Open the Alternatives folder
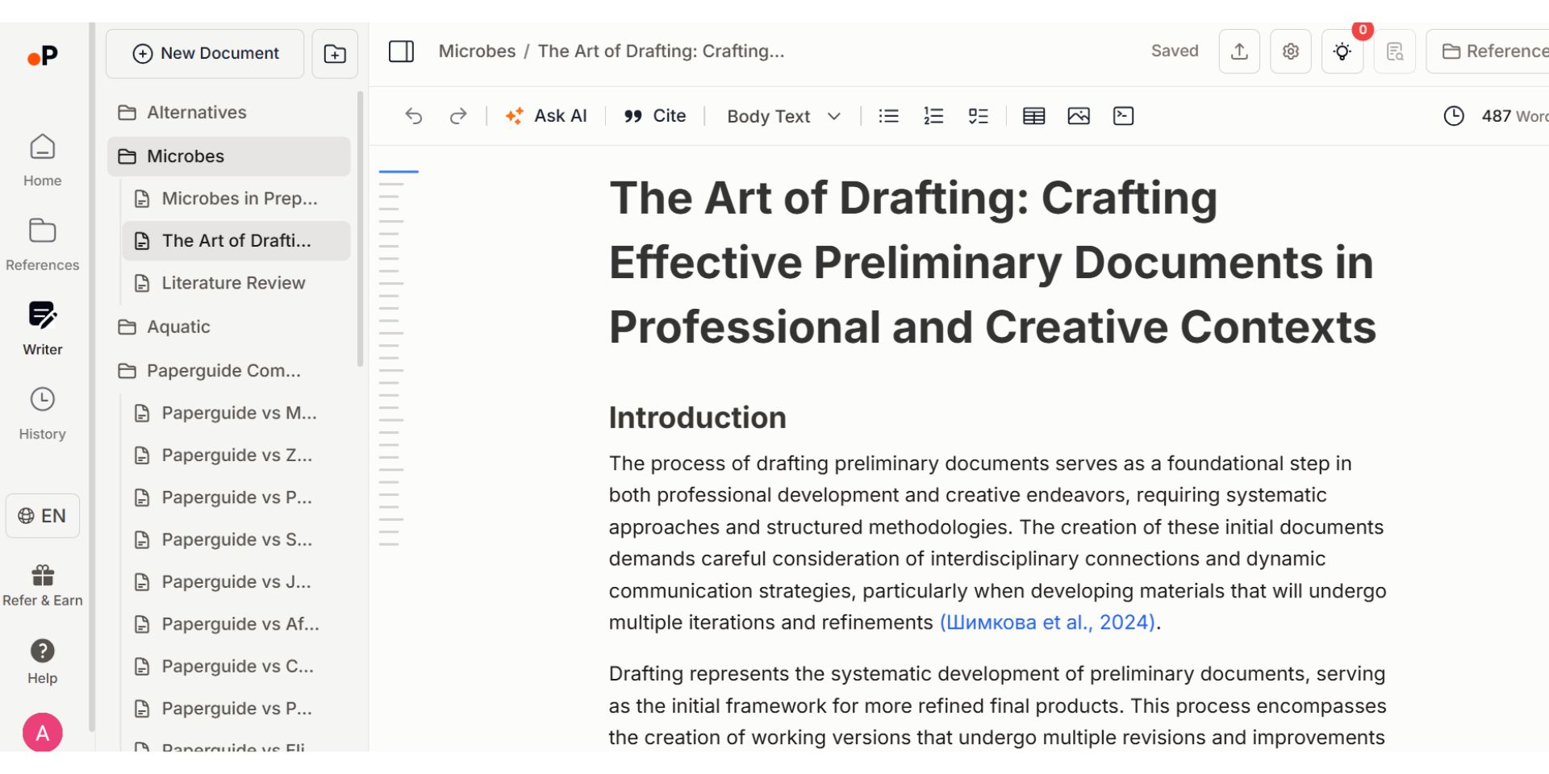1549x774 pixels. tap(228, 112)
